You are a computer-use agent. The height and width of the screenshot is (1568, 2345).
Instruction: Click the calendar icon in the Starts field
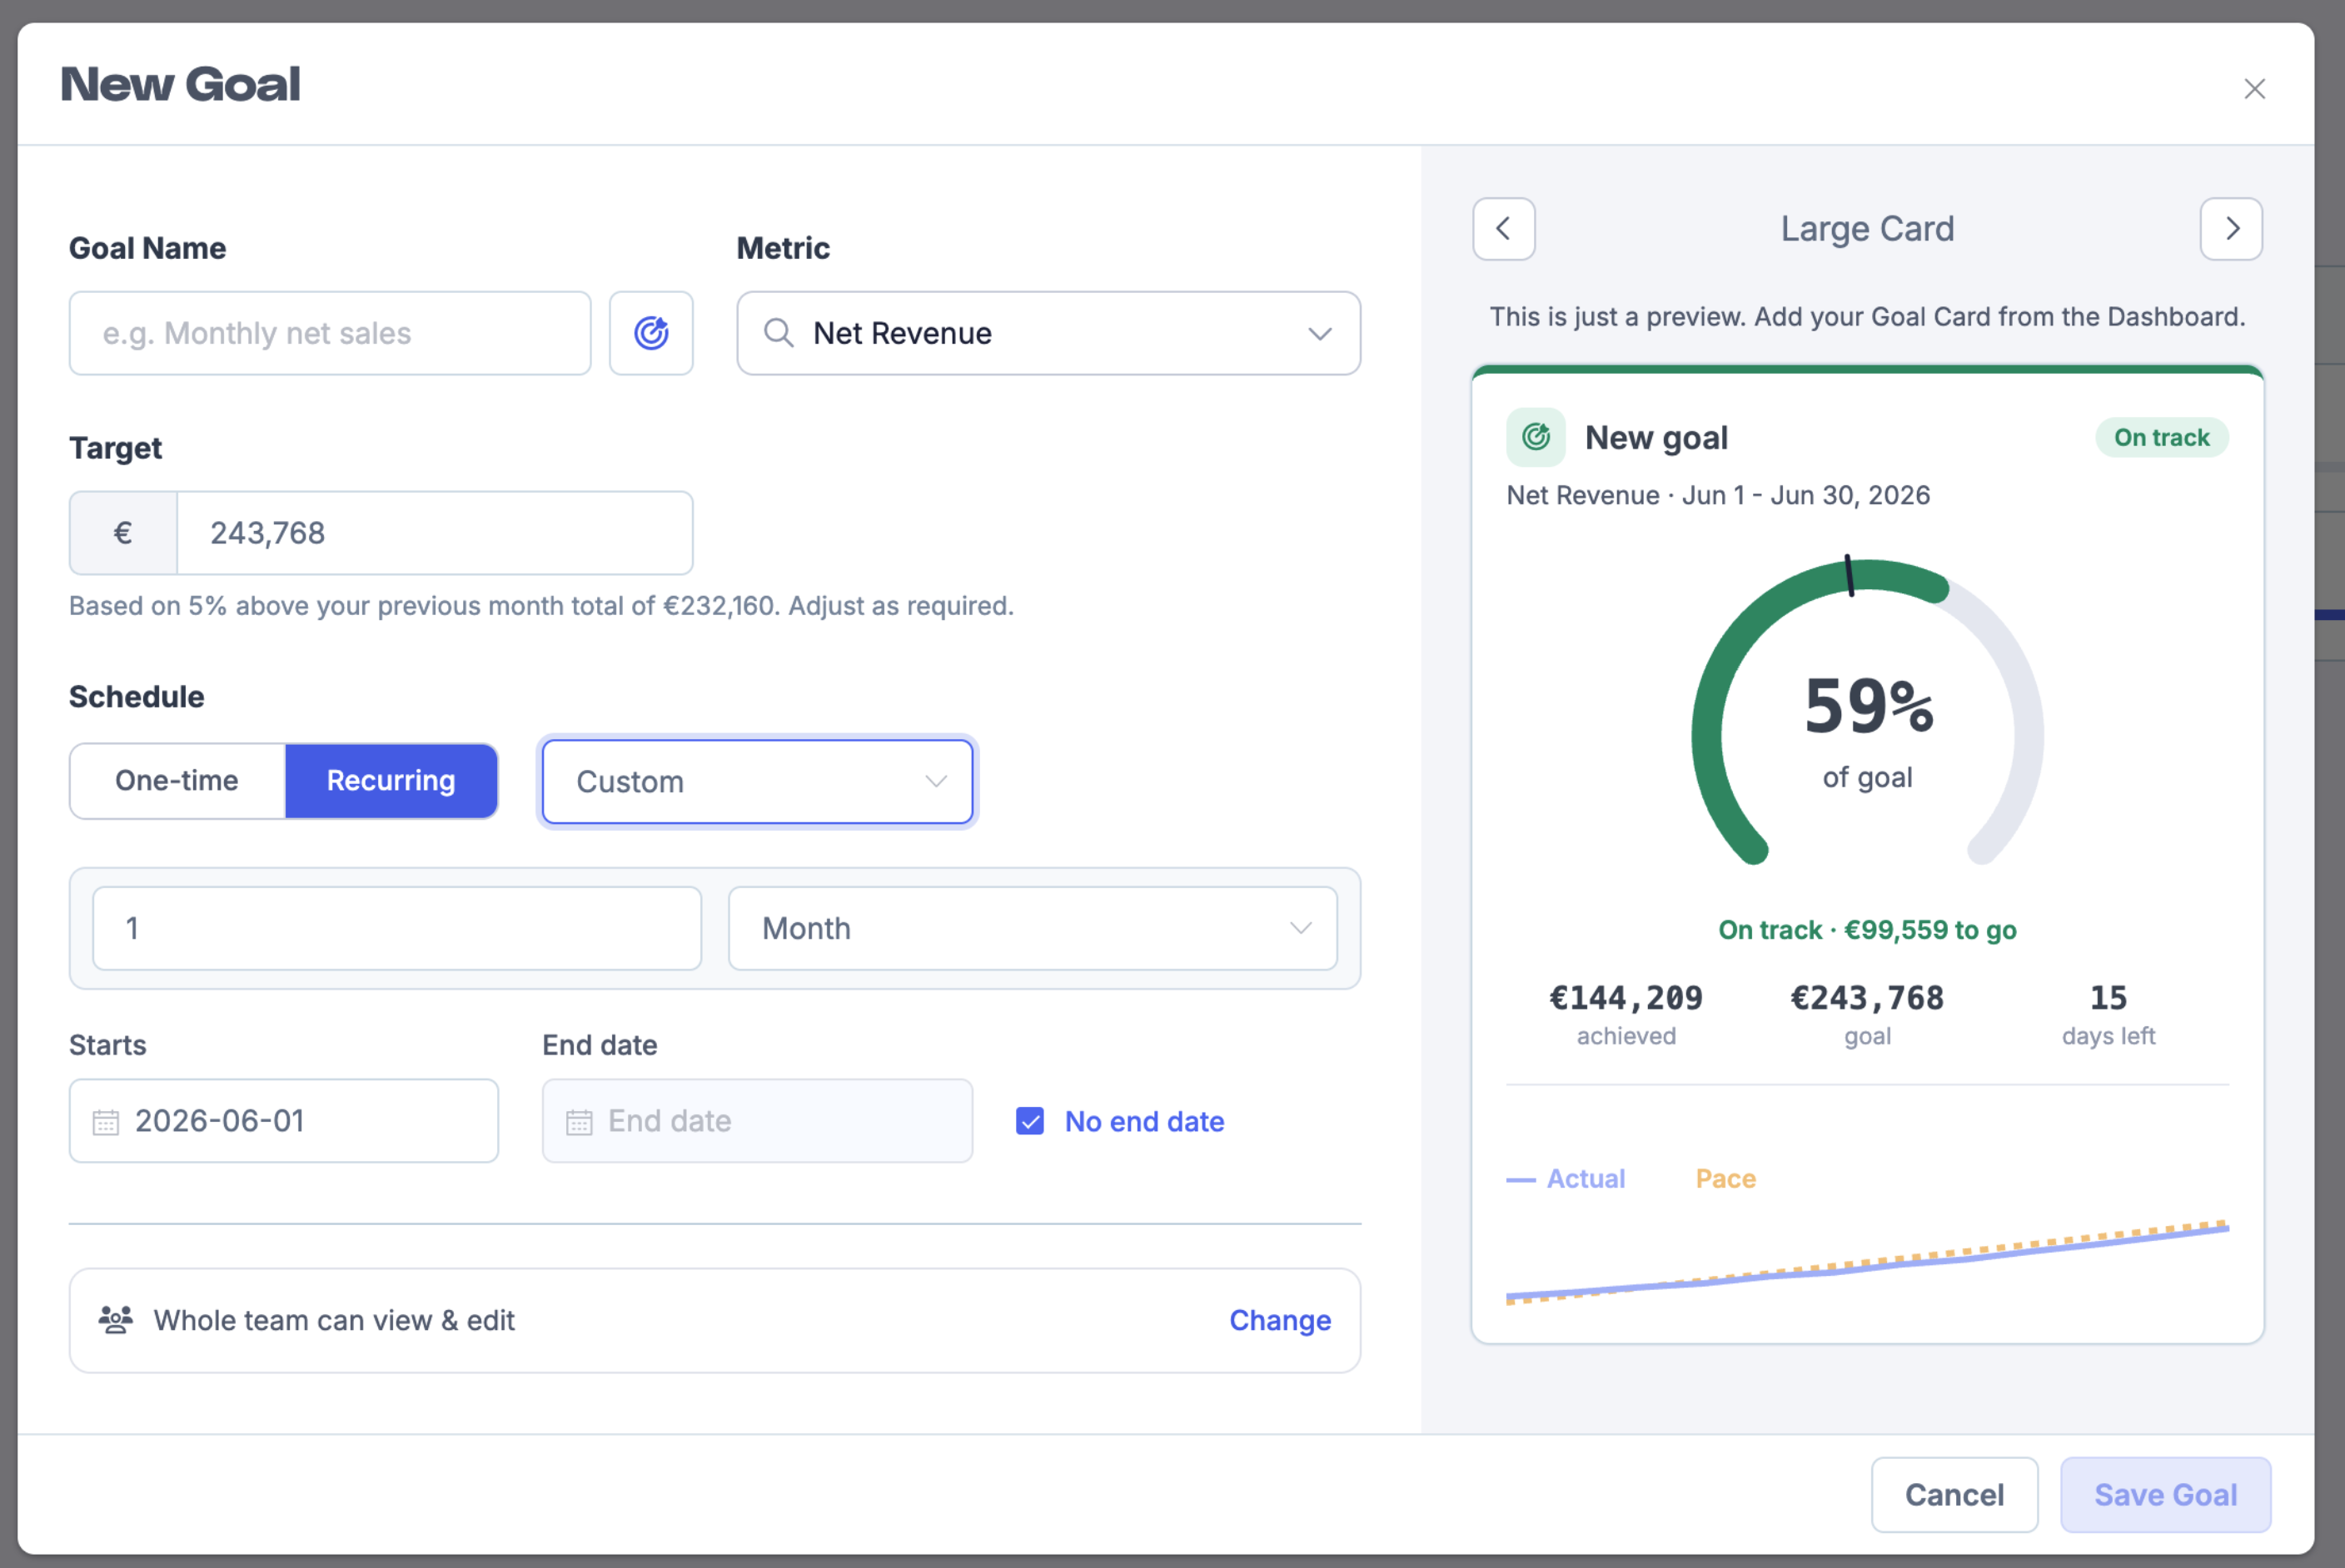click(106, 1122)
